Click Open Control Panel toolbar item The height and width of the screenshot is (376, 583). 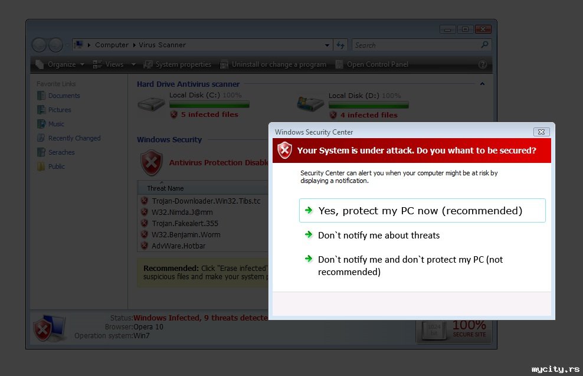tap(372, 64)
